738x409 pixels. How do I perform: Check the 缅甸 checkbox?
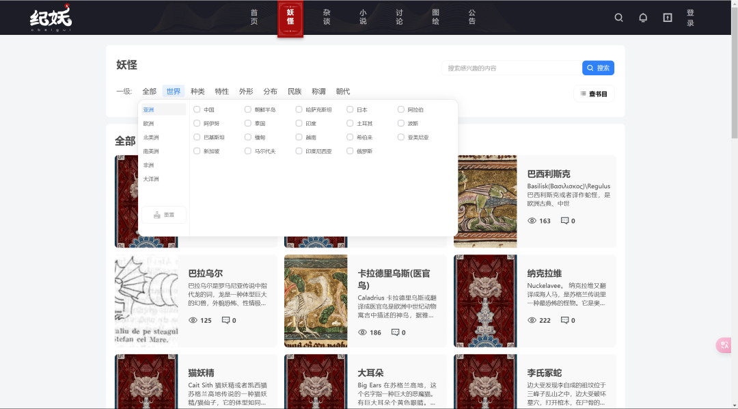[x=247, y=137]
